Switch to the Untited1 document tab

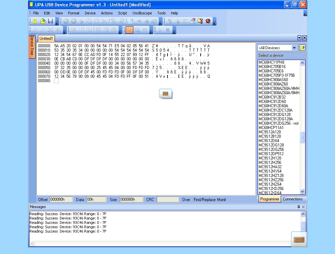[x=46, y=39]
